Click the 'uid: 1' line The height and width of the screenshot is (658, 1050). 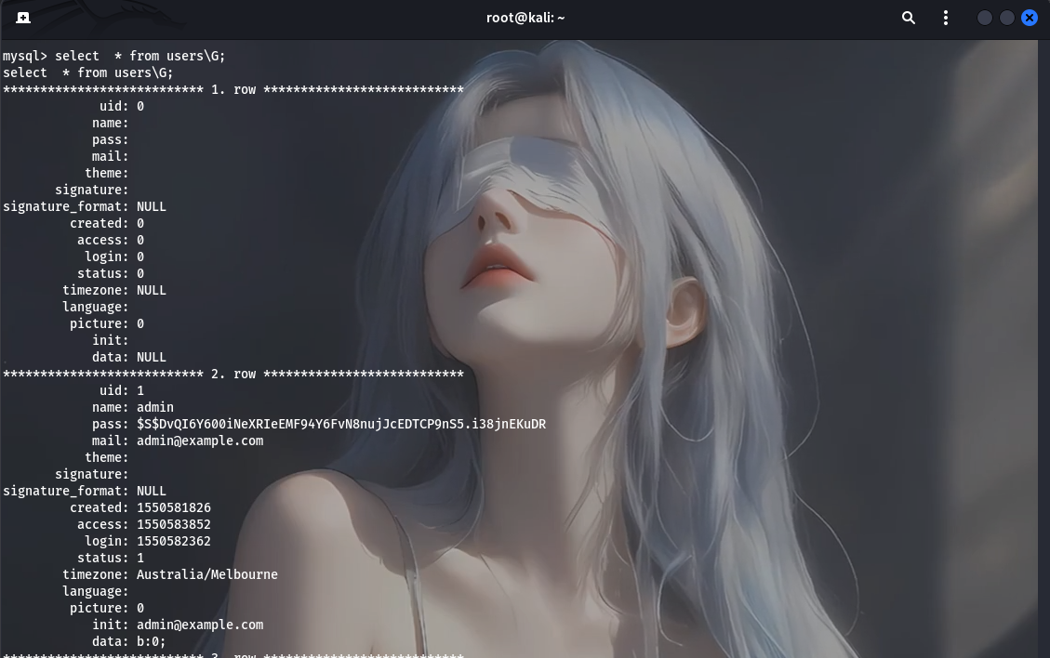click(121, 391)
